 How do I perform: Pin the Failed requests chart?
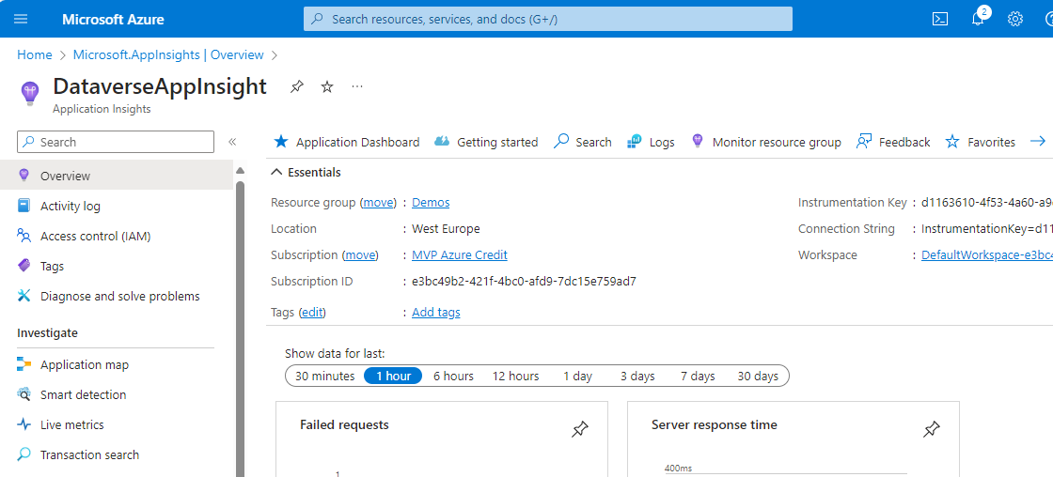point(580,429)
